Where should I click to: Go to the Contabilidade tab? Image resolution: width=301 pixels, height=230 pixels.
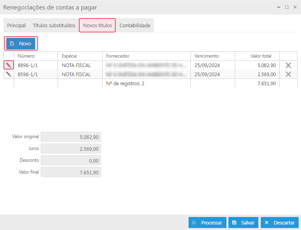click(x=135, y=25)
